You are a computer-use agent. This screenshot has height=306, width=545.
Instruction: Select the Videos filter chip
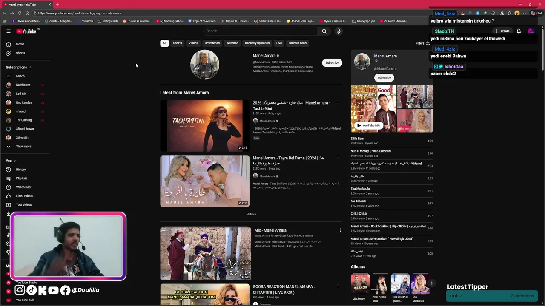click(x=193, y=43)
